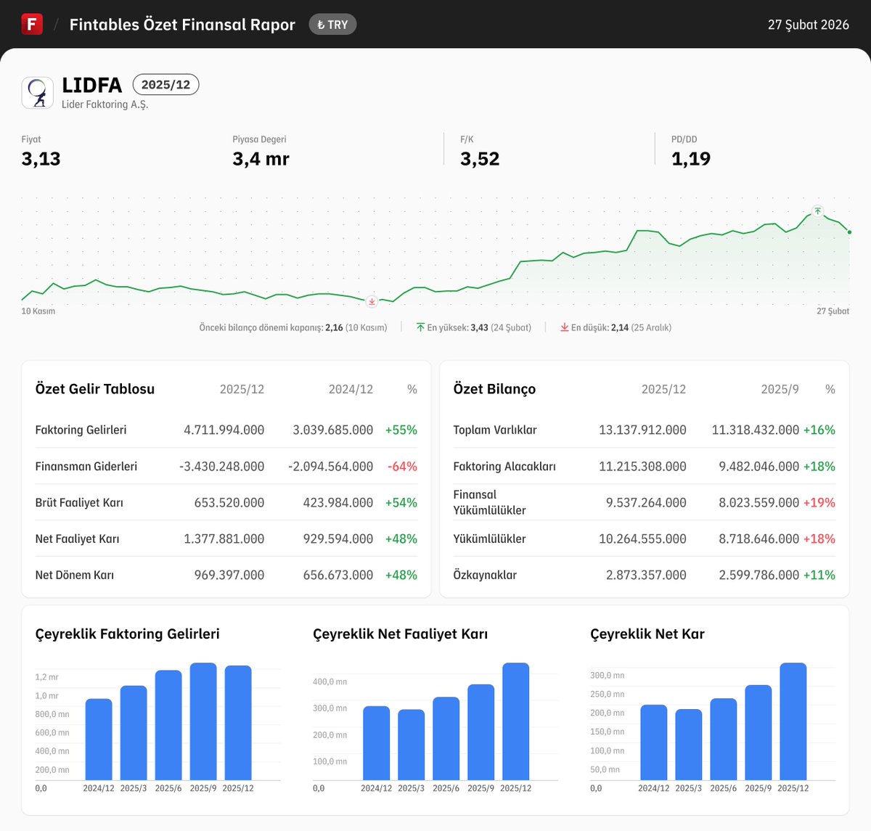Click Faktoring Gelirleri value 4.711.994.000
This screenshot has height=831, width=871.
(224, 430)
